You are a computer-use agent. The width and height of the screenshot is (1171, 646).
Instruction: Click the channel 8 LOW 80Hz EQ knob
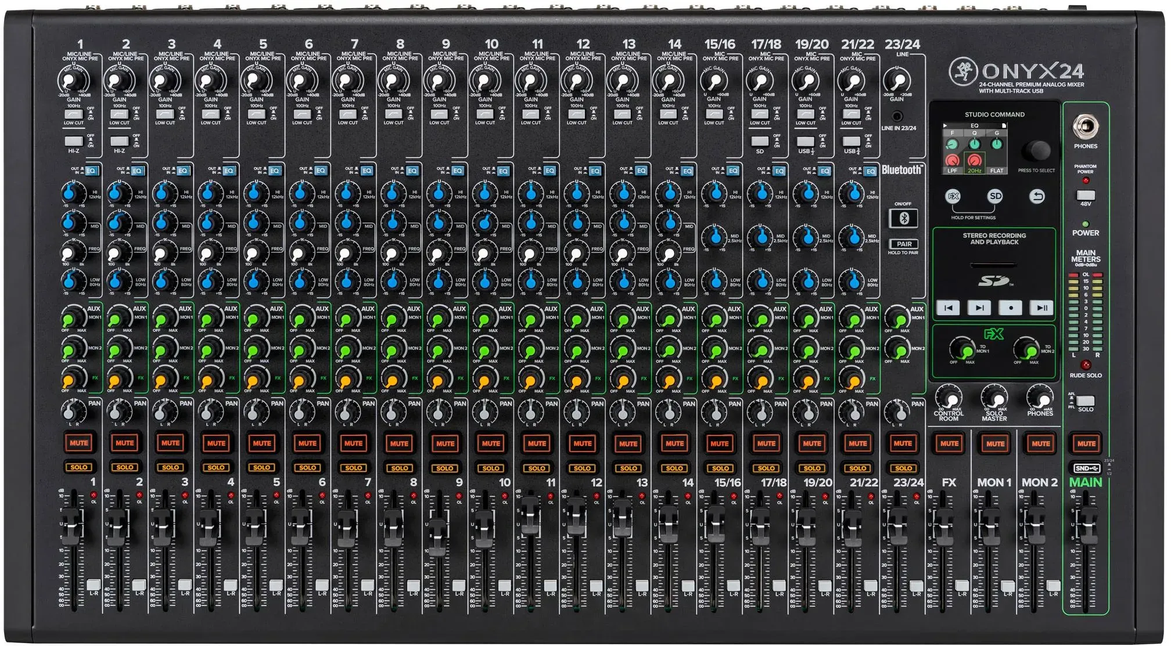pyautogui.click(x=393, y=281)
